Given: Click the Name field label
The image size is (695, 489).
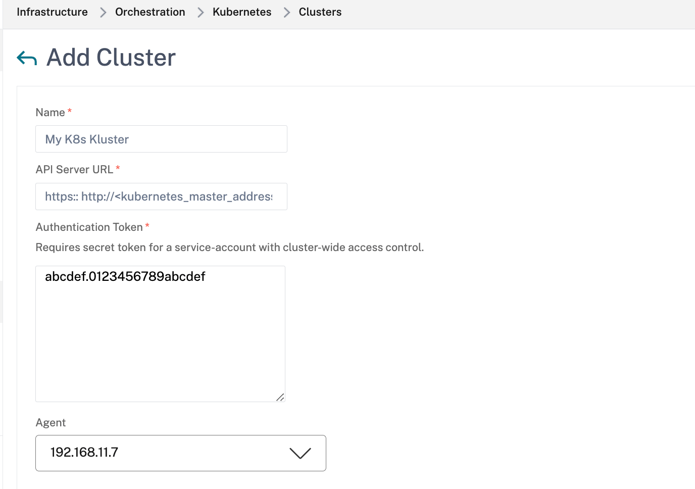Looking at the screenshot, I should click(x=50, y=113).
